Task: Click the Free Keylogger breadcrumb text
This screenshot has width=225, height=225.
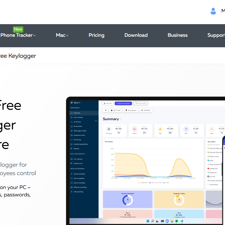Action: (18, 56)
